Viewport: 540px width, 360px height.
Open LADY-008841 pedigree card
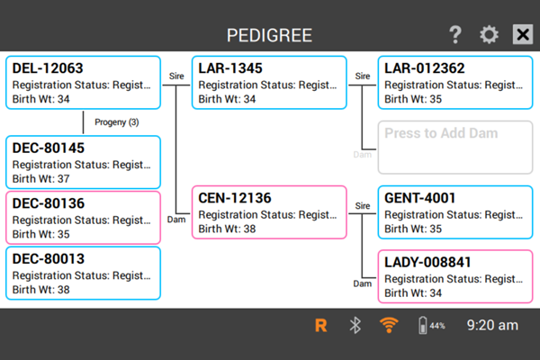[449, 277]
